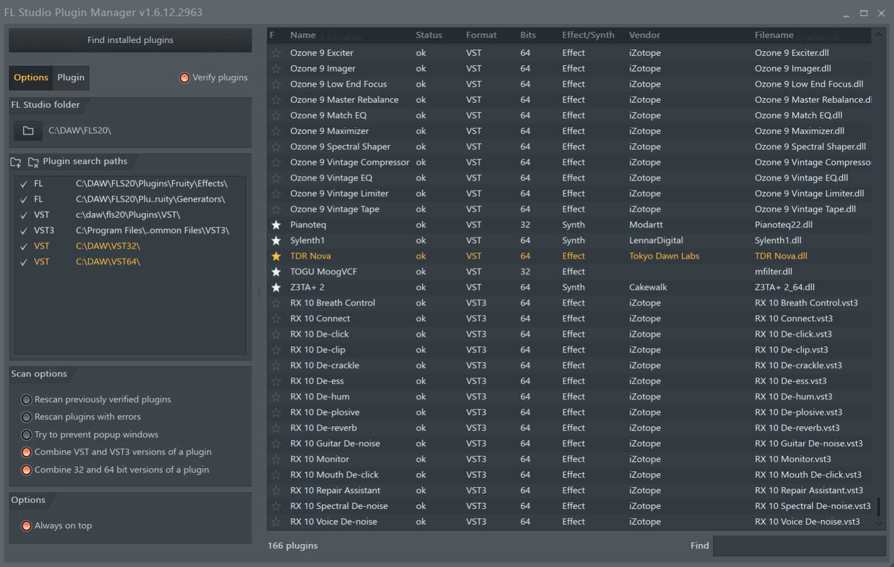Favorite Ozone 9 Spectral Shaper star
The width and height of the screenshot is (894, 567).
(x=276, y=147)
